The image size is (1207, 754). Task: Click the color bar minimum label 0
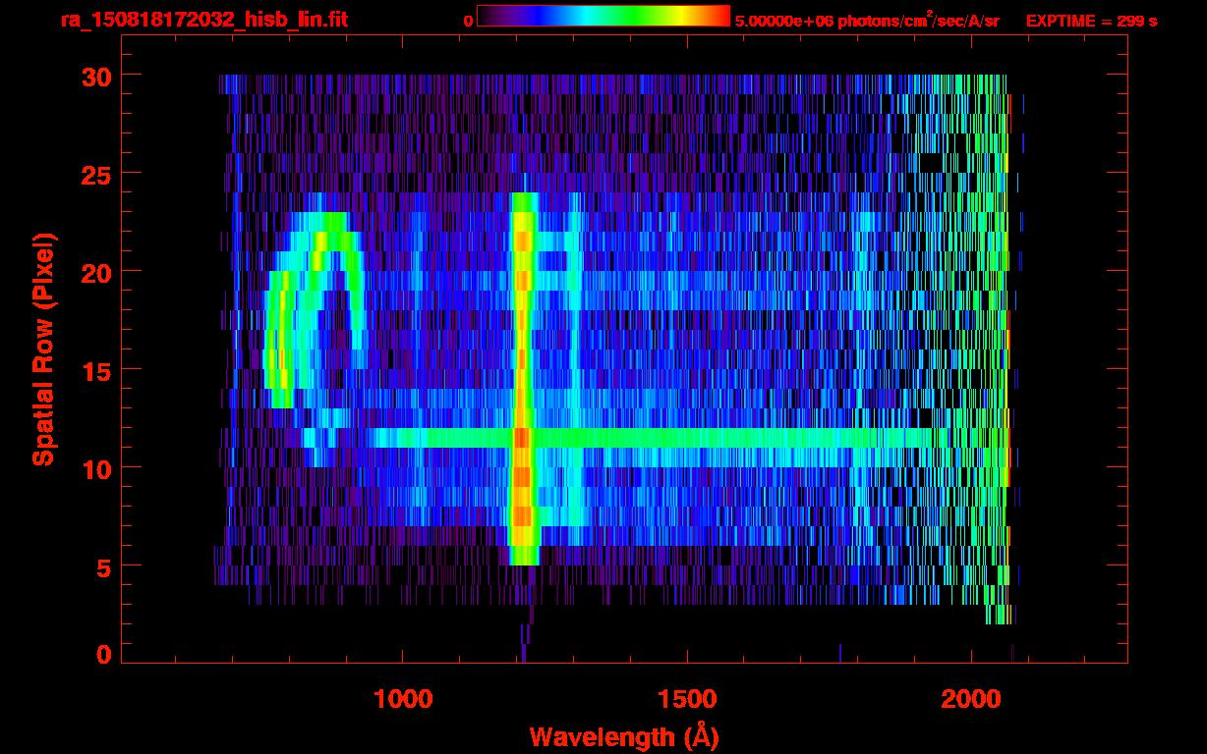pyautogui.click(x=468, y=21)
